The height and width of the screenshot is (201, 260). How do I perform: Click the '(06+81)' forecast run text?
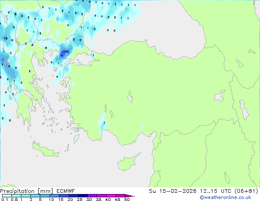tap(246, 191)
